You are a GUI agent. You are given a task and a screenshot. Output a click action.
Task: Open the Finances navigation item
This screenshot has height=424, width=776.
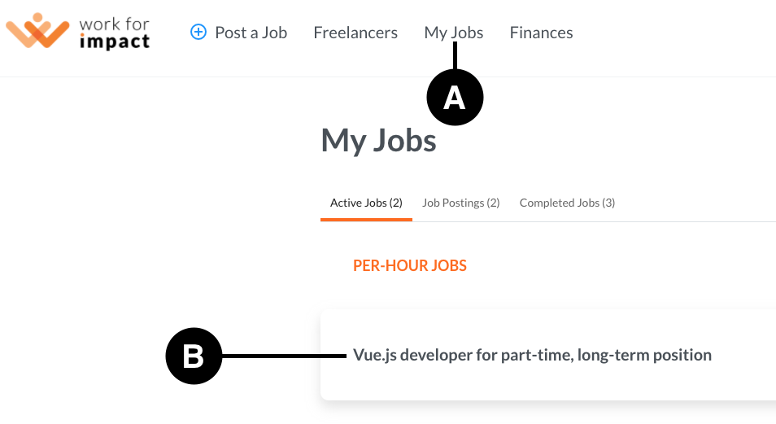(x=541, y=33)
